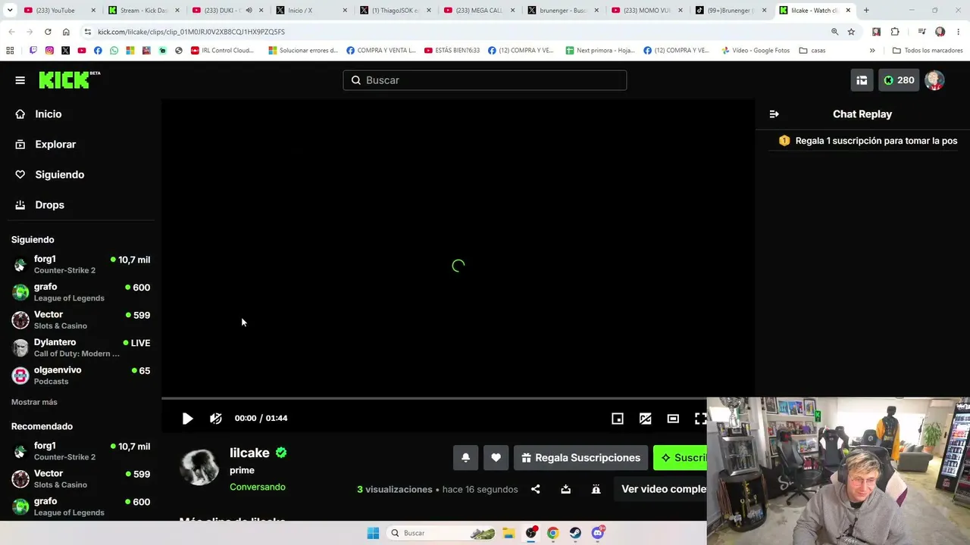Enter fullscreen mode for the clip

[x=700, y=419]
